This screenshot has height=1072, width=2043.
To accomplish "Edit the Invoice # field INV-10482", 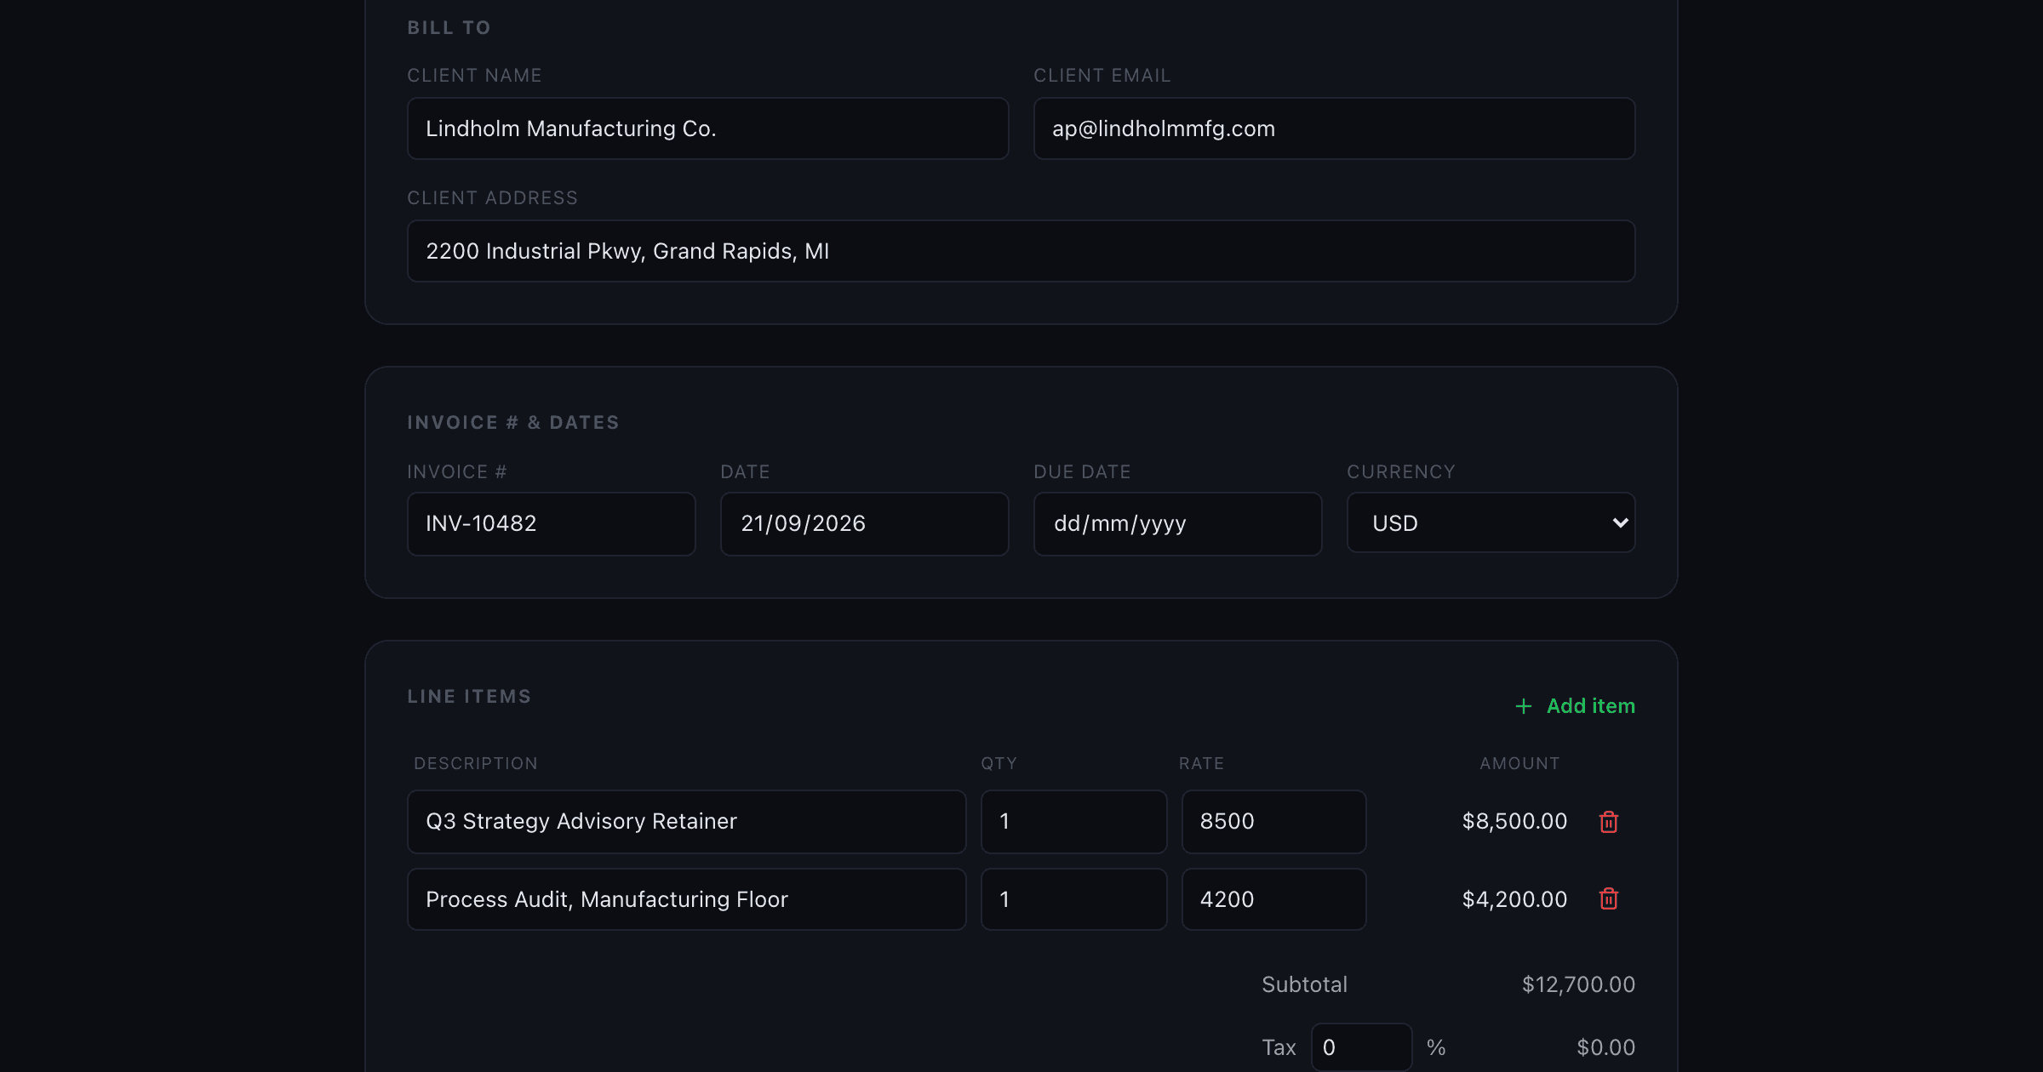I will (x=551, y=523).
